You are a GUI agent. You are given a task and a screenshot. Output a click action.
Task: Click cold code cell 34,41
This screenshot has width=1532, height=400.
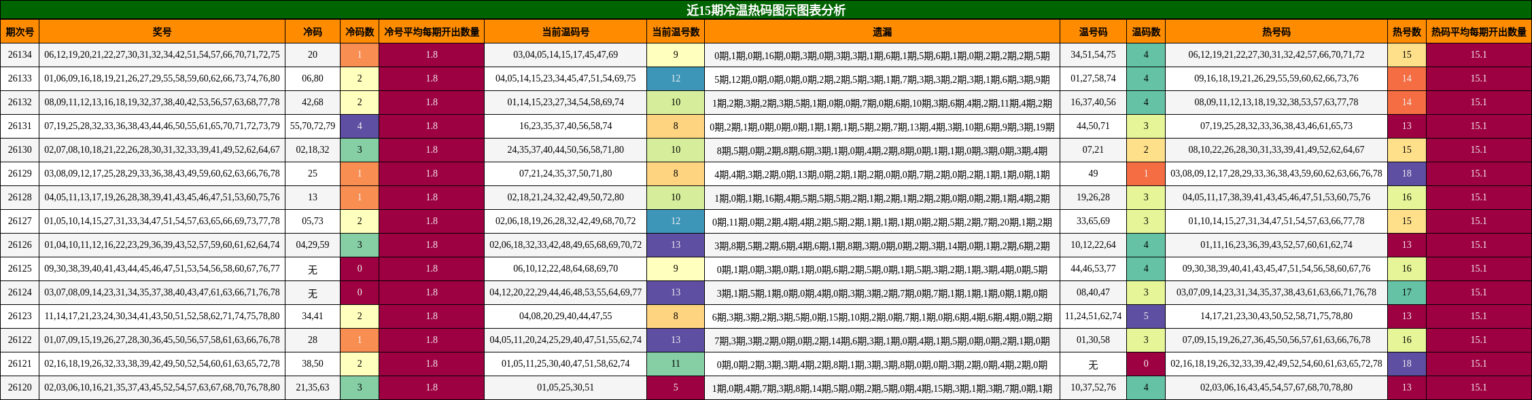[313, 316]
